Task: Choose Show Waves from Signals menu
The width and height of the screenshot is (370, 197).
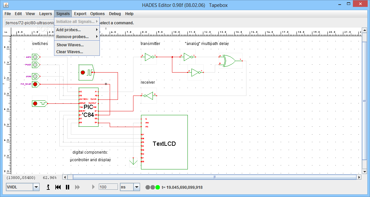Action: (x=77, y=45)
